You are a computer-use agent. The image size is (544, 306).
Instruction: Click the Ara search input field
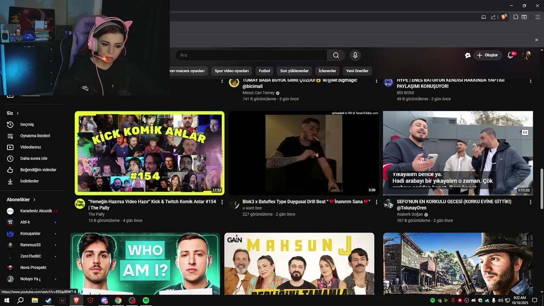click(251, 55)
